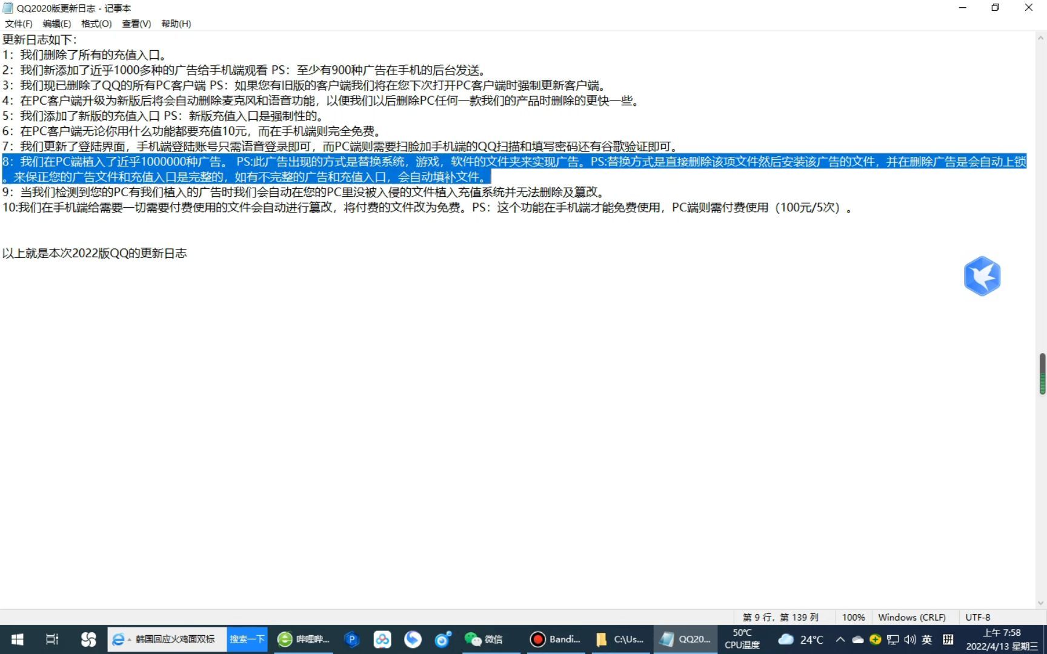Click line 6 about 充值10元

click(x=192, y=131)
